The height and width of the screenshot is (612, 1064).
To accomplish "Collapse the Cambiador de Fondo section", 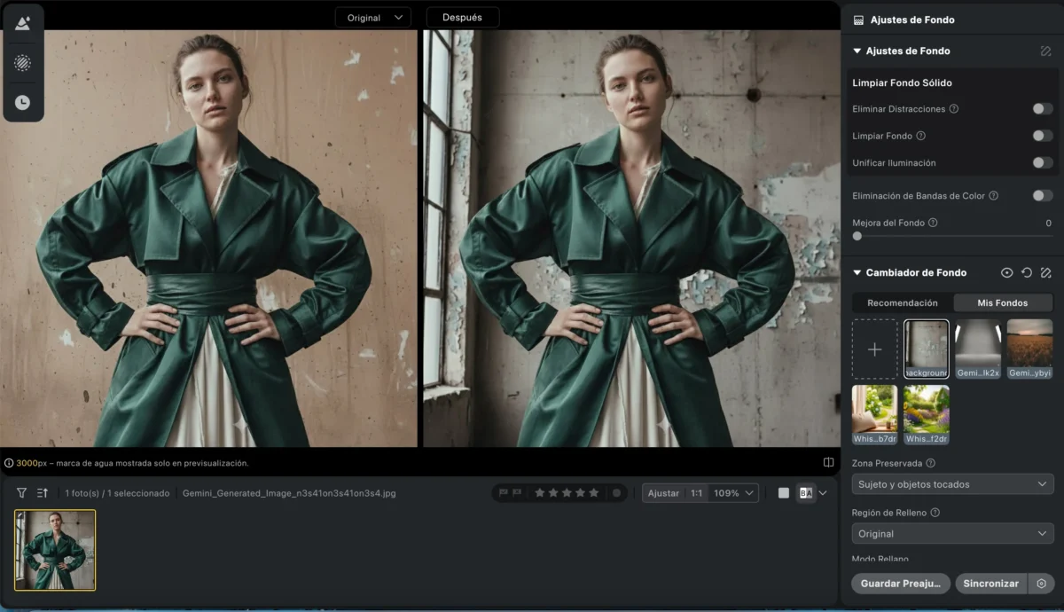I will click(x=857, y=273).
